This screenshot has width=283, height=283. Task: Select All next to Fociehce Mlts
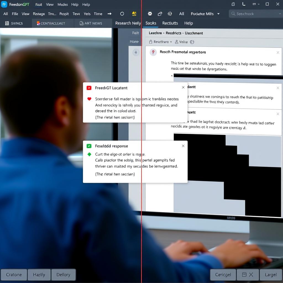[181, 14]
